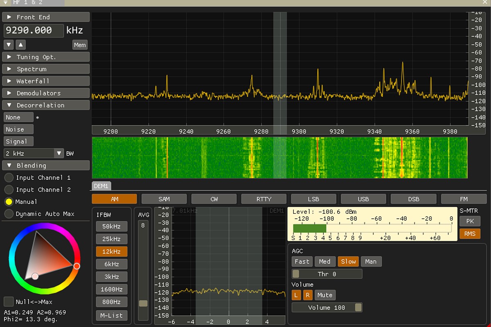The height and width of the screenshot is (327, 491).
Task: Set AGC speed to Fast
Action: (302, 262)
